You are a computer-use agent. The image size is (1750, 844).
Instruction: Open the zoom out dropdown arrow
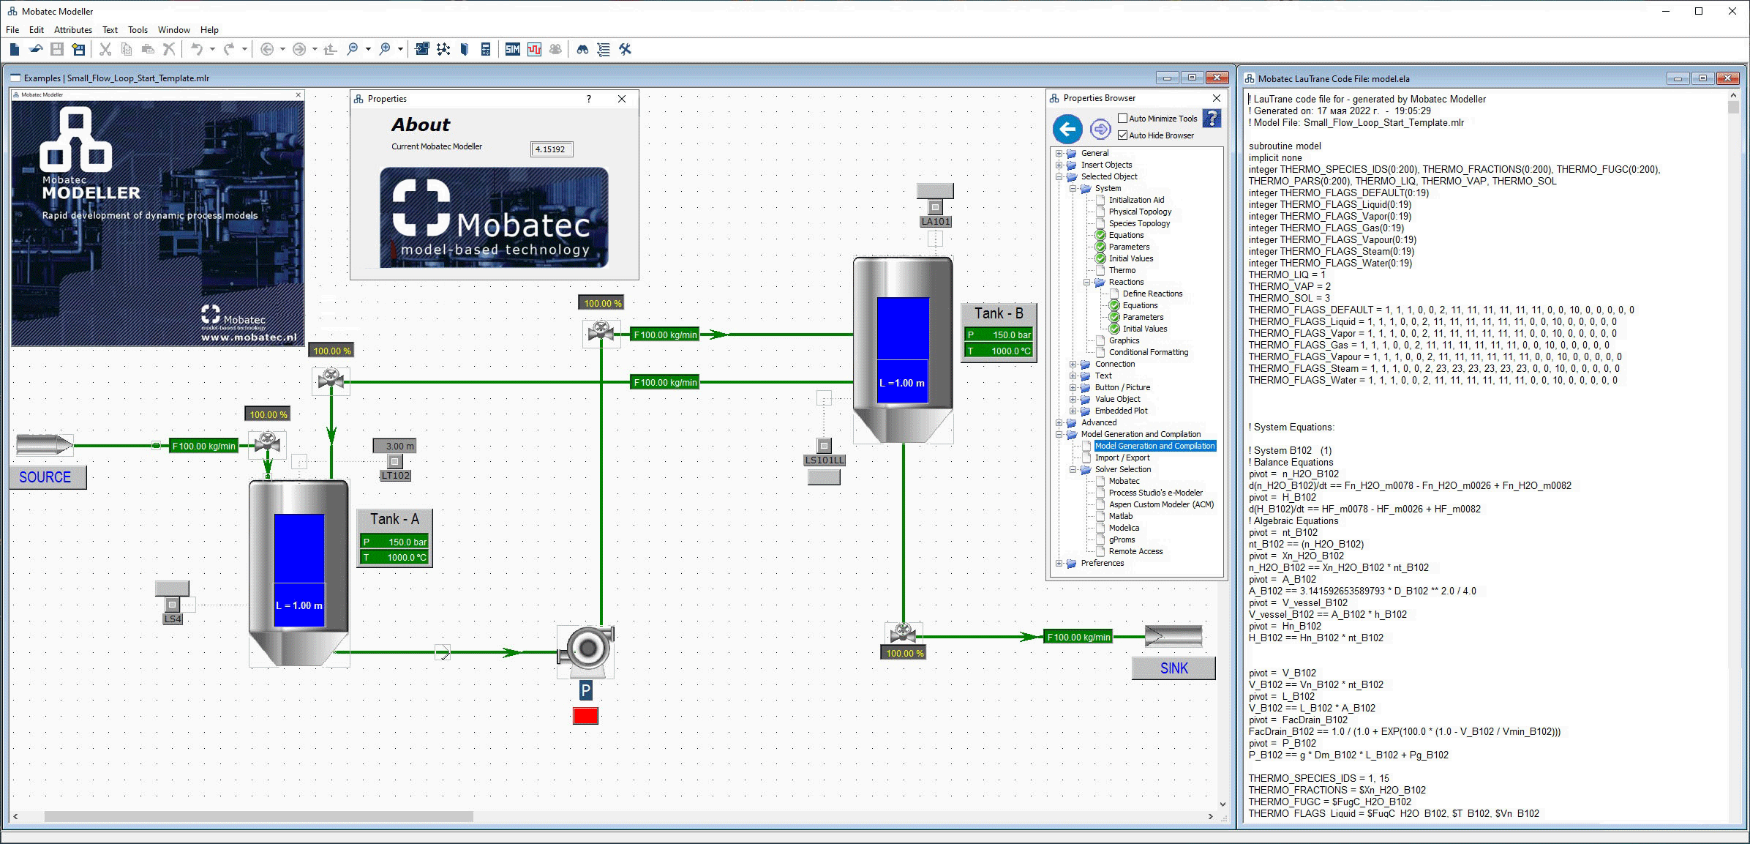coord(368,49)
